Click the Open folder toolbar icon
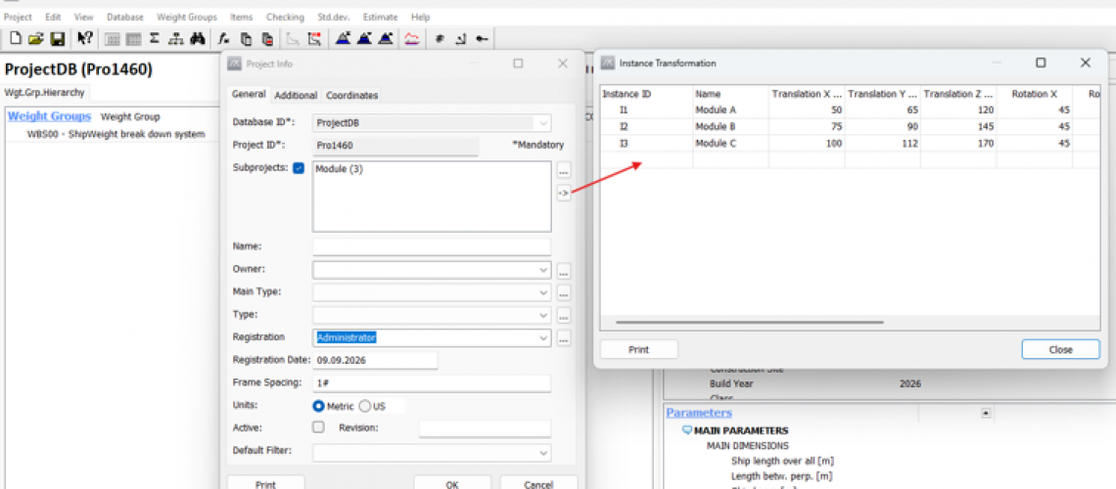The height and width of the screenshot is (489, 1116). tap(35, 39)
